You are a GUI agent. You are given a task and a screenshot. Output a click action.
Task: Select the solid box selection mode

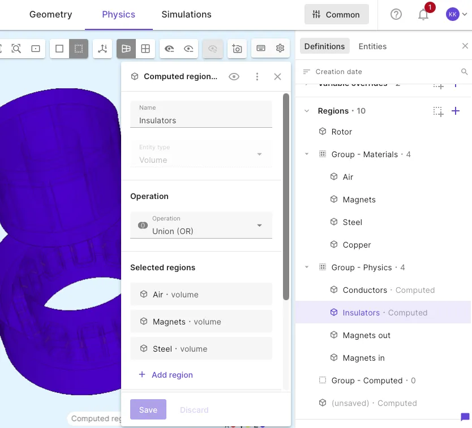click(x=59, y=49)
